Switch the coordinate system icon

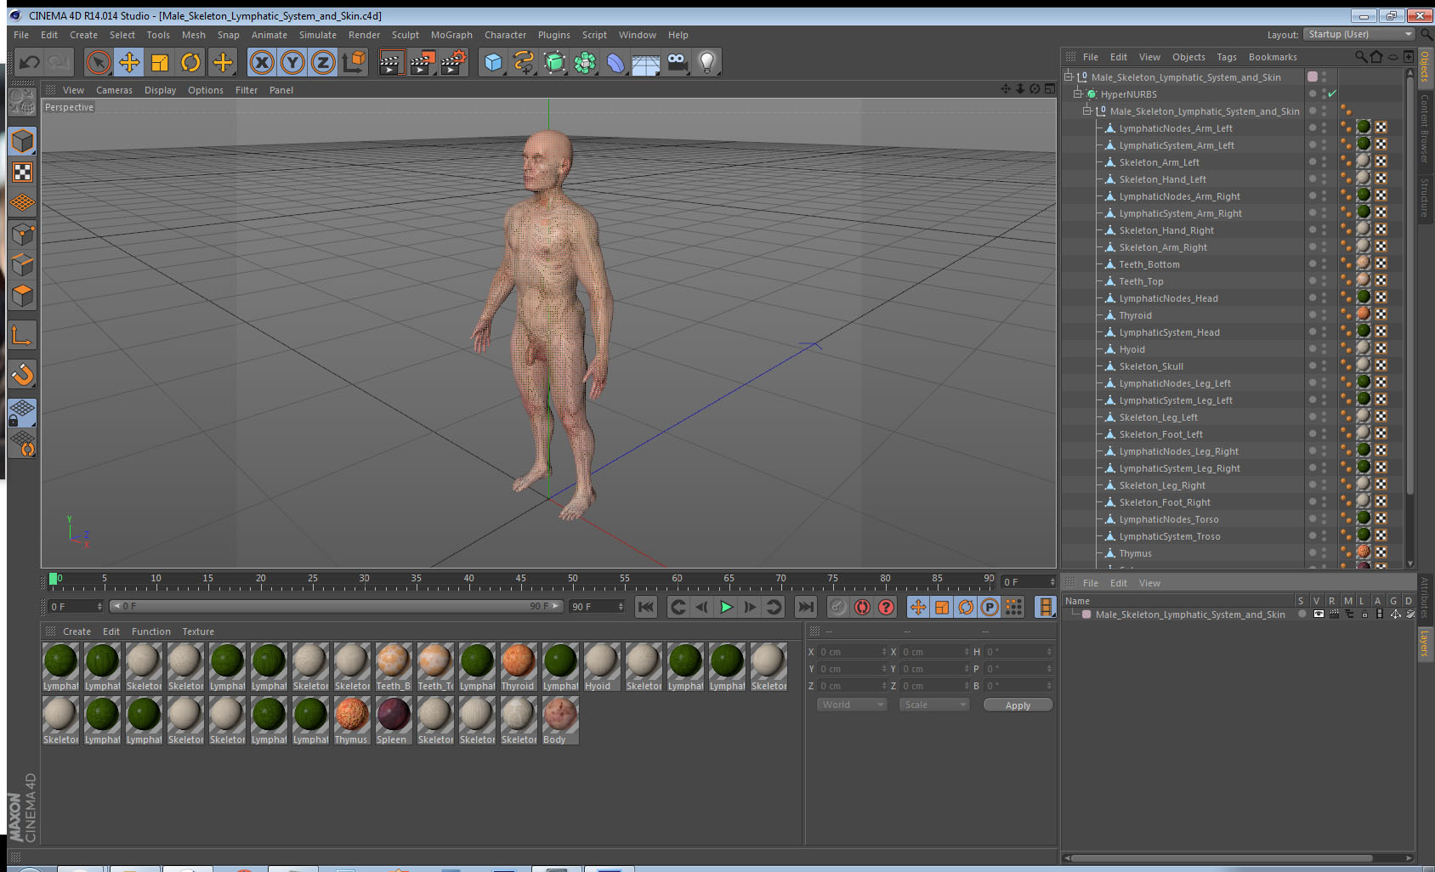coord(354,61)
